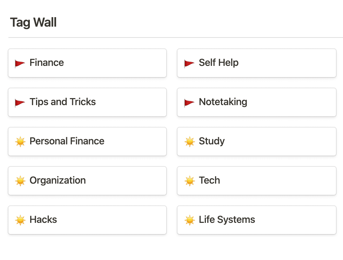The image size is (343, 260).
Task: Click the Tag Wall heading
Action: [x=33, y=23]
